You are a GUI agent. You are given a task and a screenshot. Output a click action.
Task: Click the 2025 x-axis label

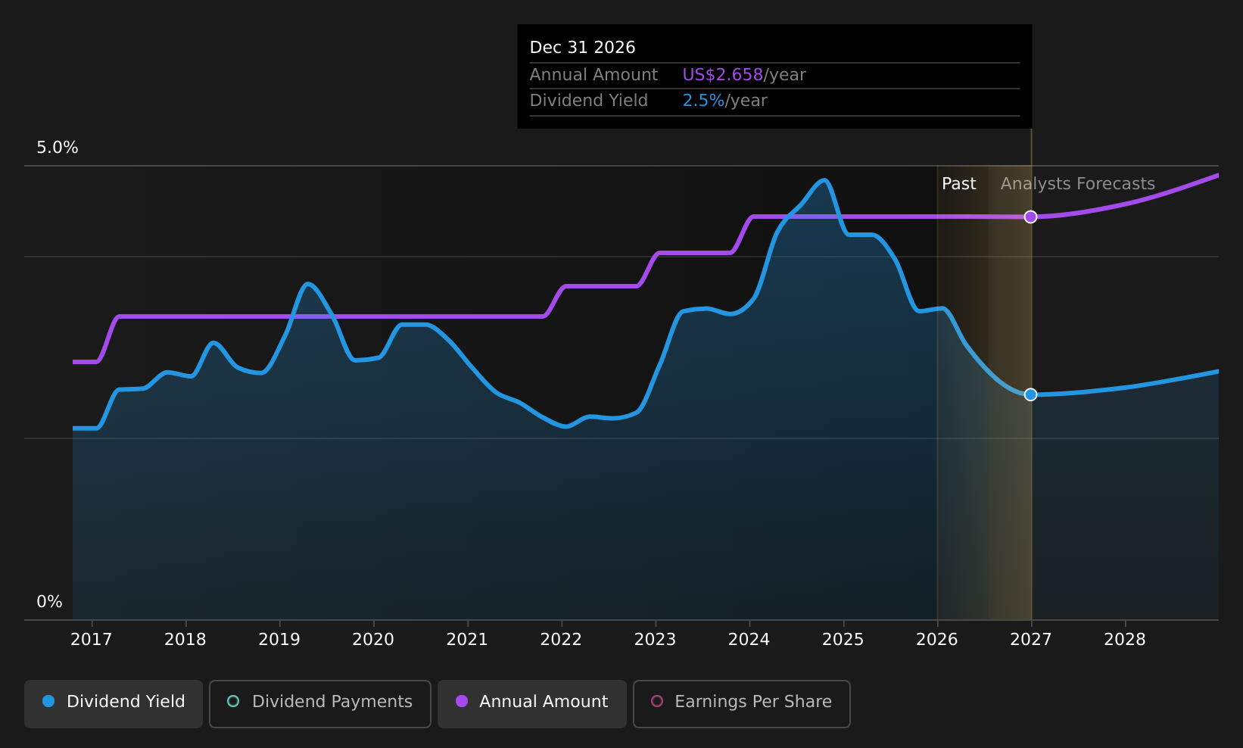843,640
